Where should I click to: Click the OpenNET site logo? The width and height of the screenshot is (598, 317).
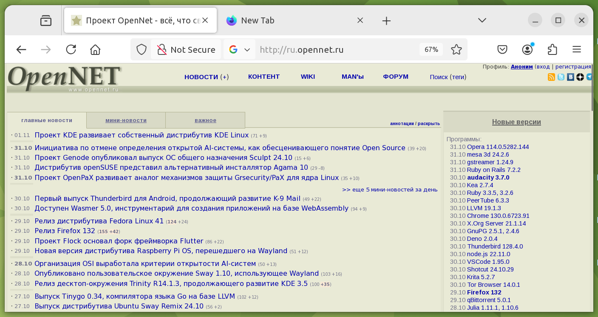pyautogui.click(x=65, y=79)
